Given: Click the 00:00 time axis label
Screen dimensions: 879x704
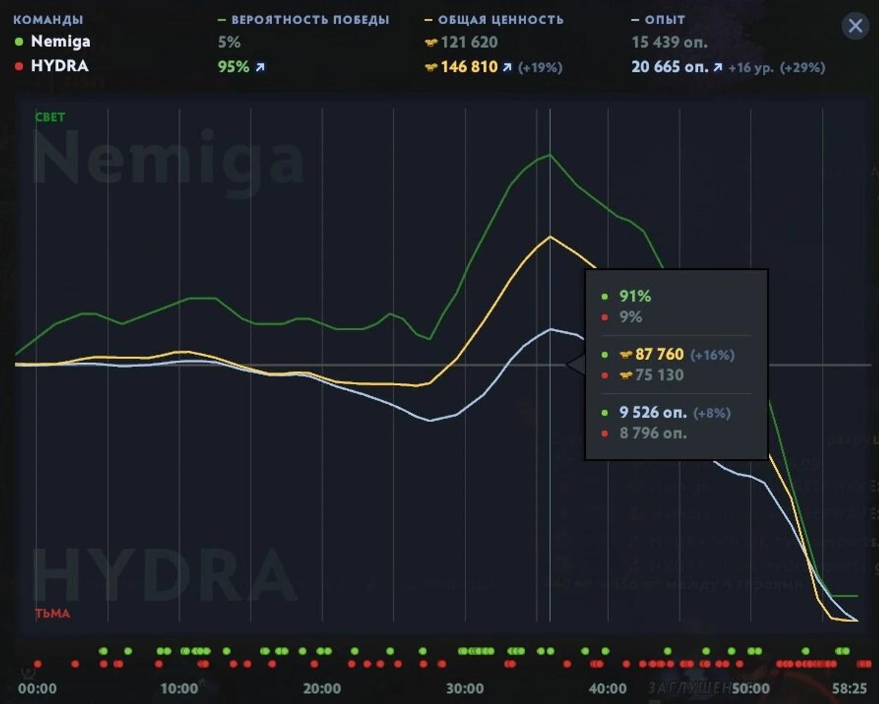Looking at the screenshot, I should [37, 688].
